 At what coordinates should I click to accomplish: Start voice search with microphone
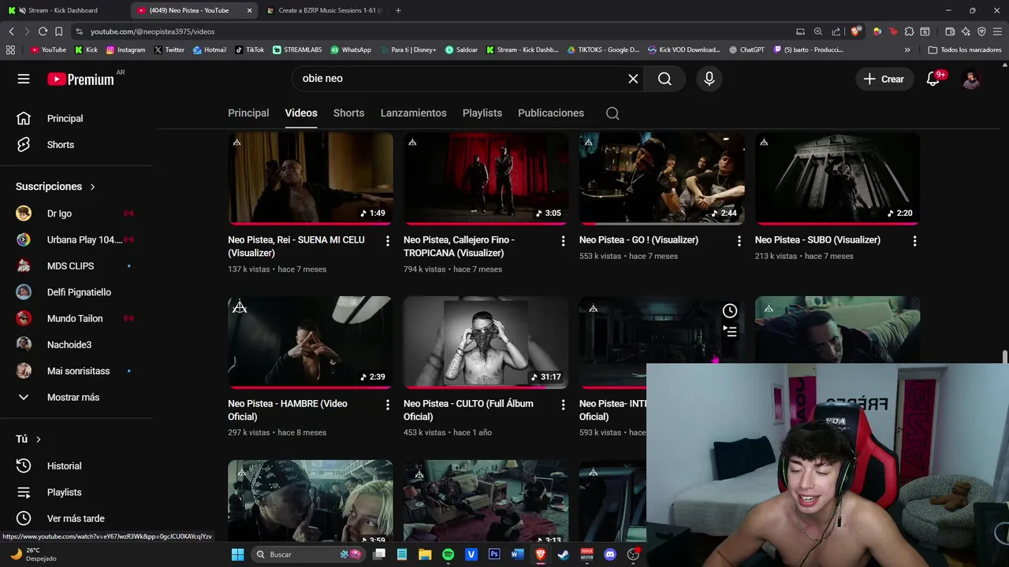[709, 79]
